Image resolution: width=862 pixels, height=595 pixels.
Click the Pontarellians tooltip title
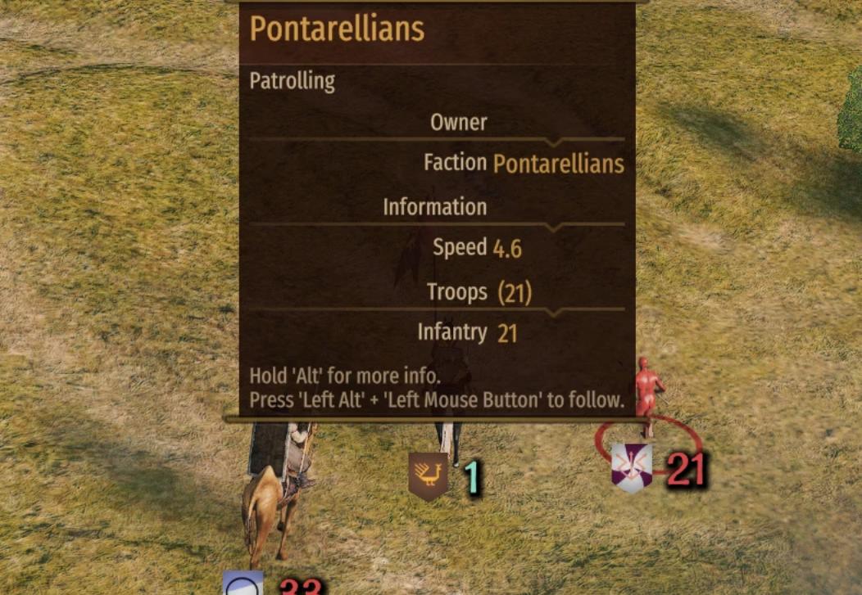pos(337,29)
